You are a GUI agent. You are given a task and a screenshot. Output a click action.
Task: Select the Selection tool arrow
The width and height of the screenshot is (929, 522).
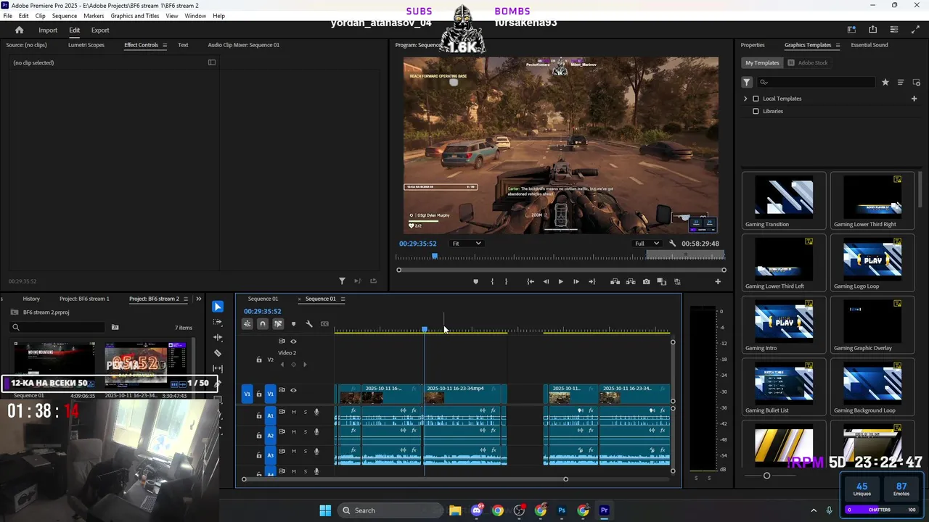pos(218,307)
